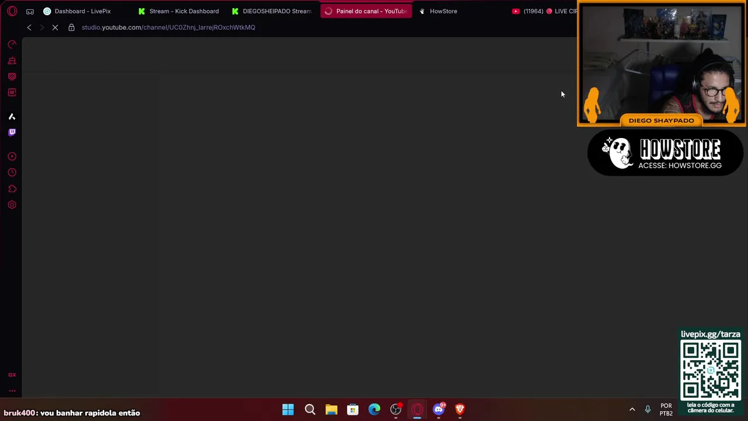This screenshot has height=421, width=748.
Task: Click the site lock security icon
Action: coord(71,27)
